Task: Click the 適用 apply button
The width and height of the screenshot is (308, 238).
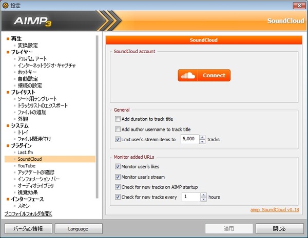Action: tap(229, 229)
